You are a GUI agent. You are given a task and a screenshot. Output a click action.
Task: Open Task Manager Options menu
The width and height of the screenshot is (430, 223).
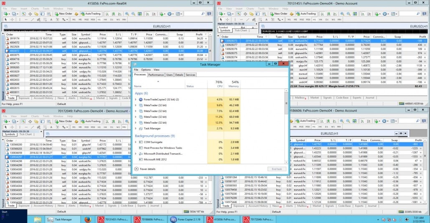click(146, 70)
